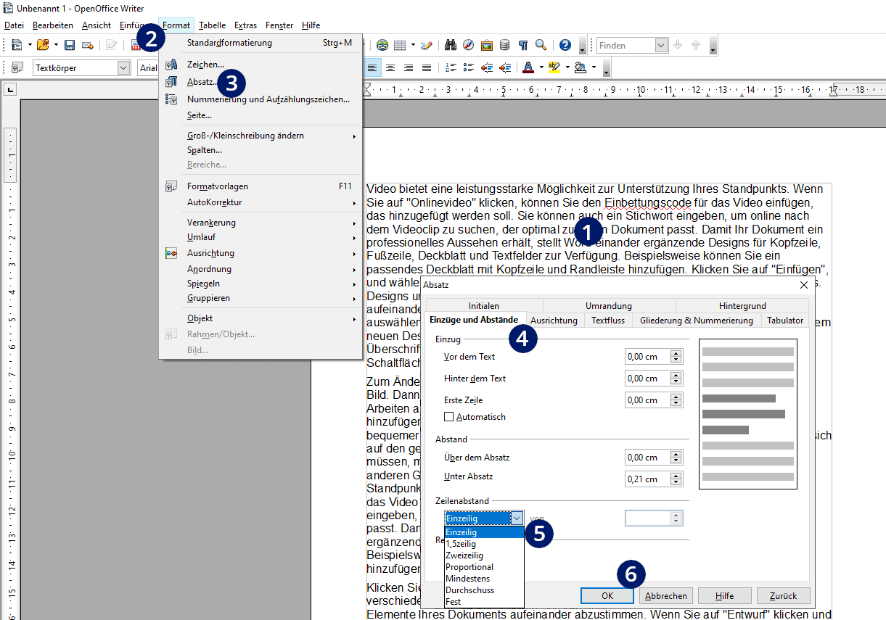
Task: Save the document with the floppy icon
Action: 70,45
